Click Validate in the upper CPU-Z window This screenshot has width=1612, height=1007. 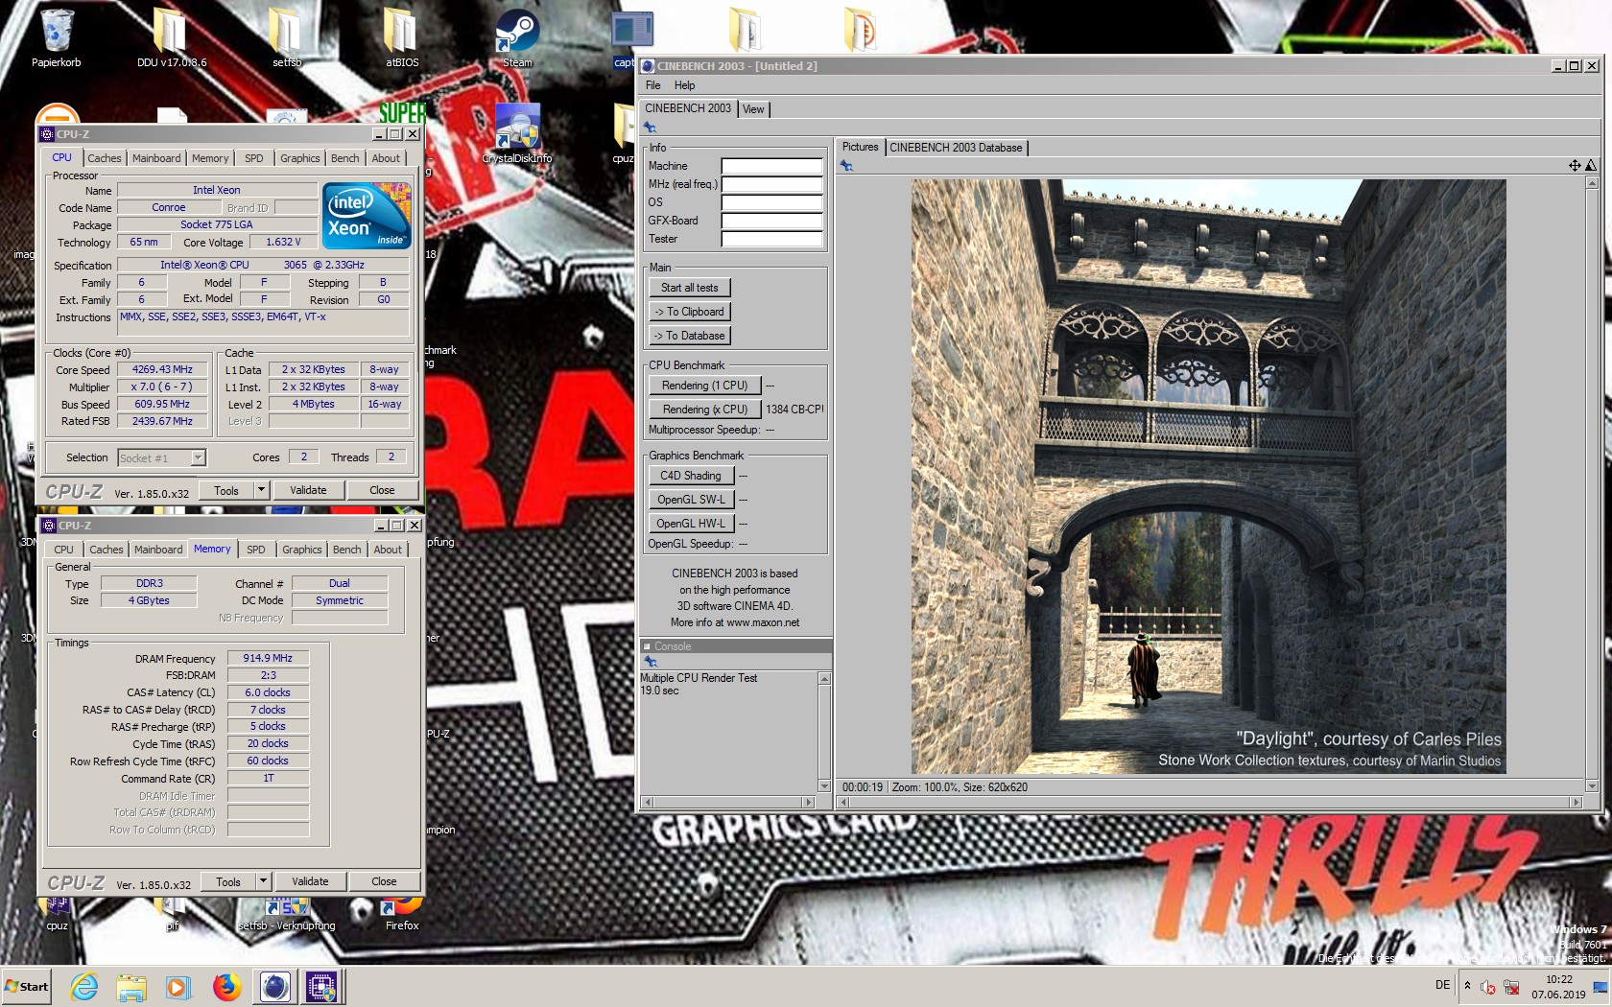(x=308, y=490)
